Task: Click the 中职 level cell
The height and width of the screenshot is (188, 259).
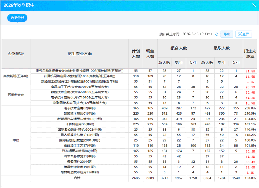Action: [16, 140]
